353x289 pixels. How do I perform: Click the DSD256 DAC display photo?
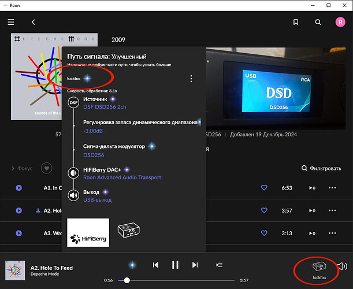[276, 88]
